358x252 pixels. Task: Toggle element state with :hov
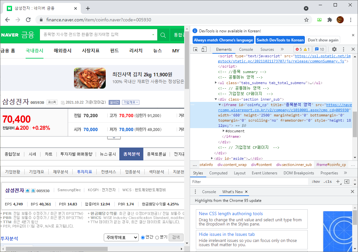[316, 181]
